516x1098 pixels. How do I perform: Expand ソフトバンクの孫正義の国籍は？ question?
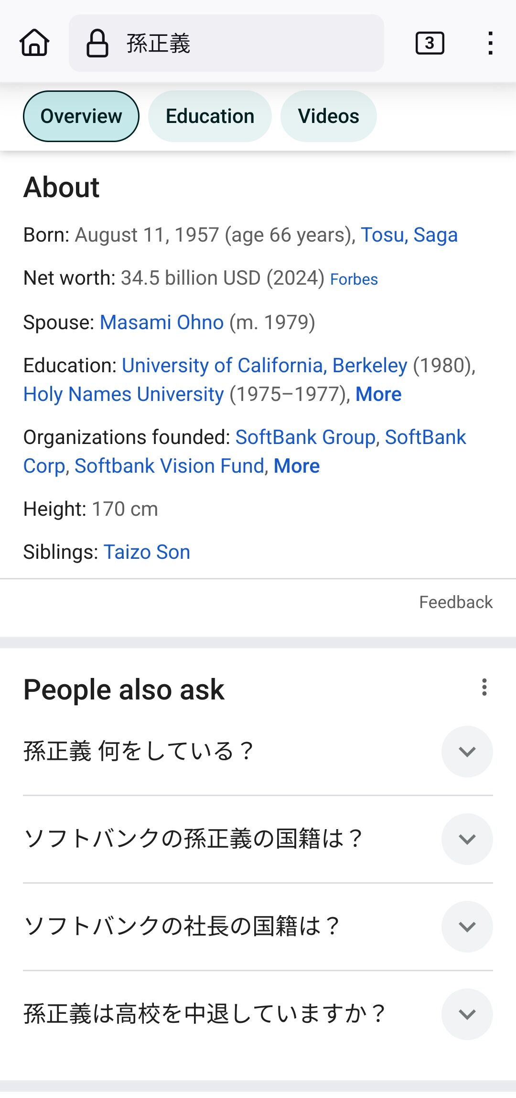coord(467,839)
